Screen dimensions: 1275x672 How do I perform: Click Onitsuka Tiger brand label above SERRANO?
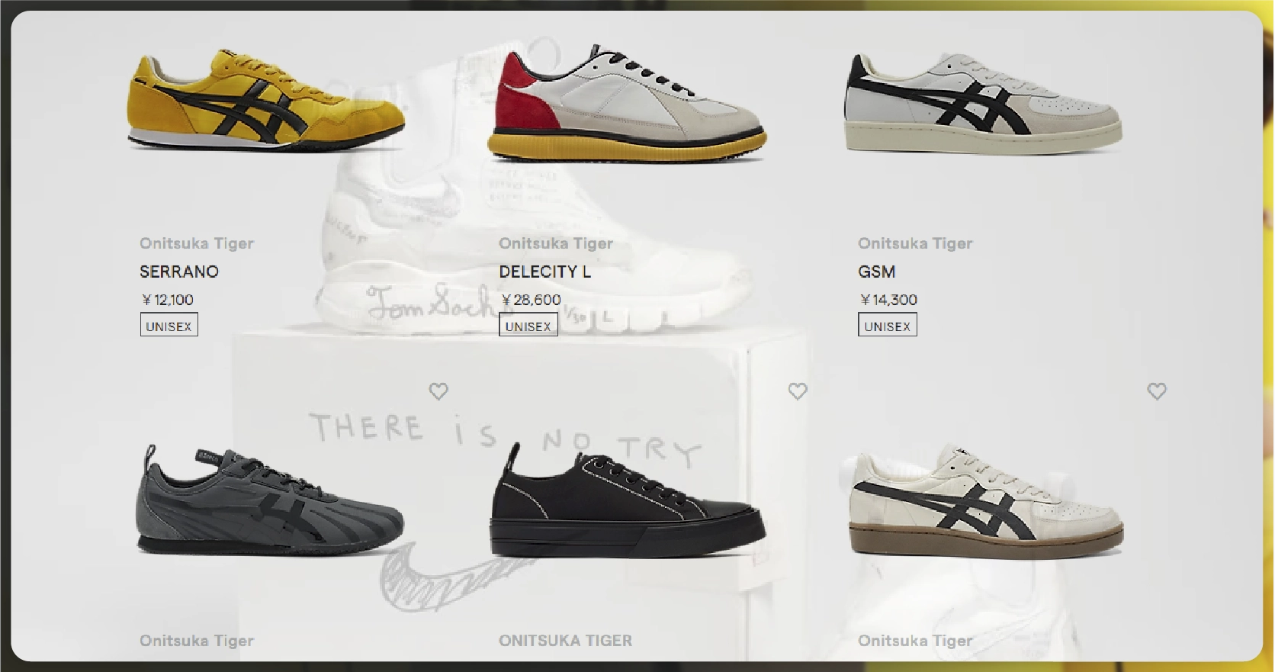tap(197, 243)
